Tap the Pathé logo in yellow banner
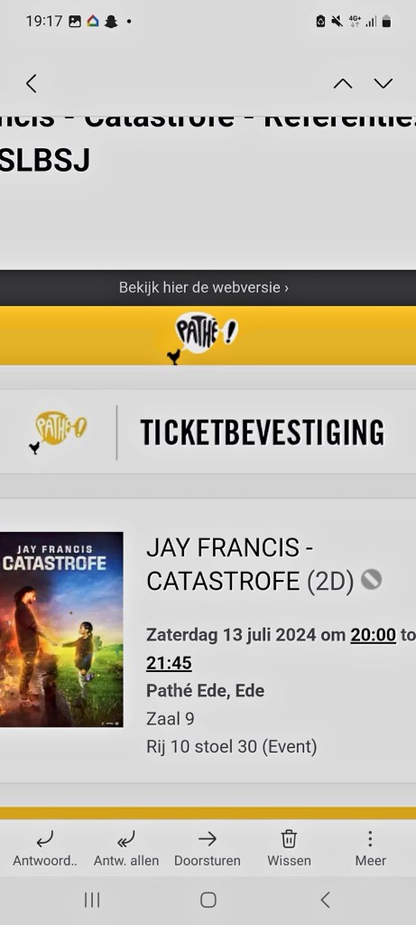This screenshot has height=925, width=416. (202, 338)
